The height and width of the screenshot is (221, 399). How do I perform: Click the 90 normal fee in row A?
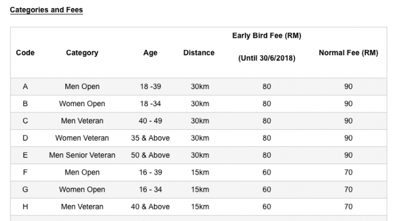click(349, 87)
